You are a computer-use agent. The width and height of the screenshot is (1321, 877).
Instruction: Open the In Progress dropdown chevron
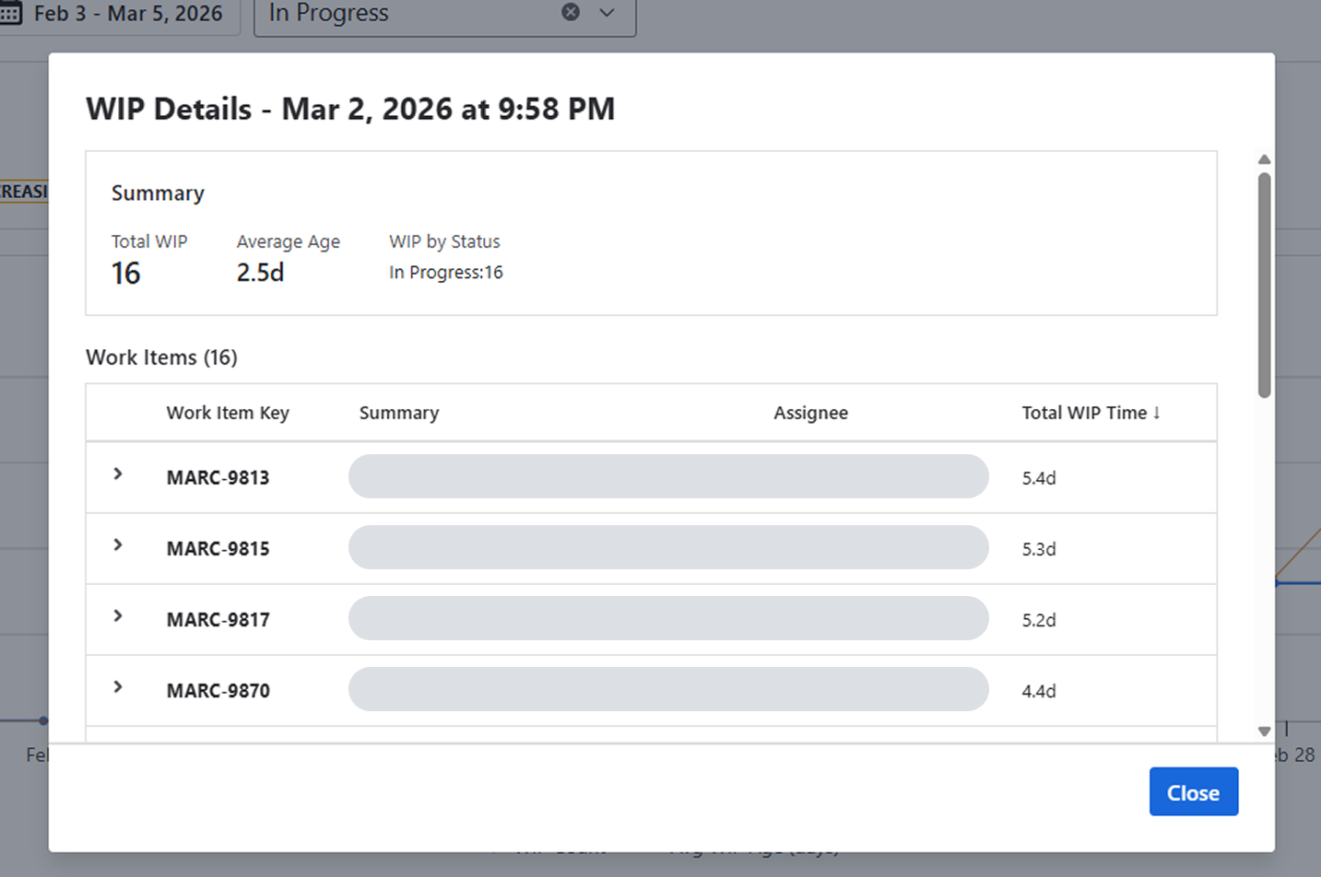[607, 12]
